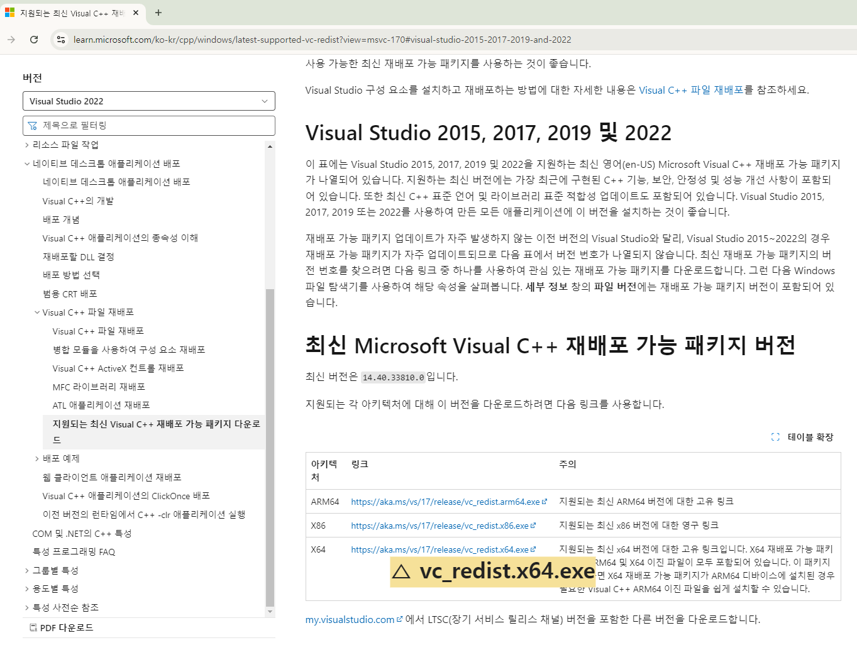This screenshot has height=645, width=857.
Task: Collapse Visual C++ 파일 재배포 parent node
Action: tap(37, 312)
